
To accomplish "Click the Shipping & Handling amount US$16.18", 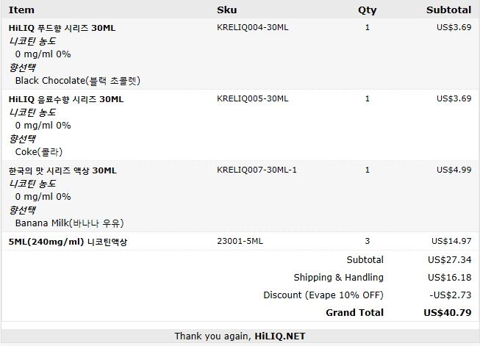I will tap(450, 277).
